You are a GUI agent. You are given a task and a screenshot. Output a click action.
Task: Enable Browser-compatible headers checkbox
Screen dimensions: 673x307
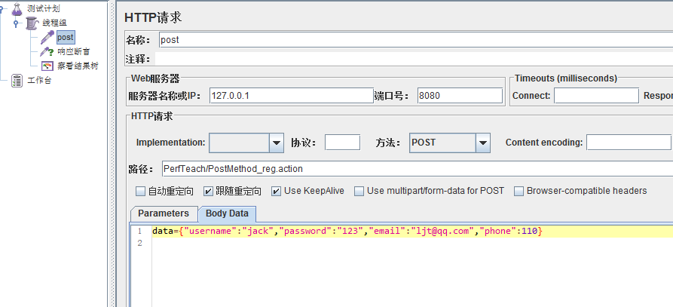(x=519, y=191)
